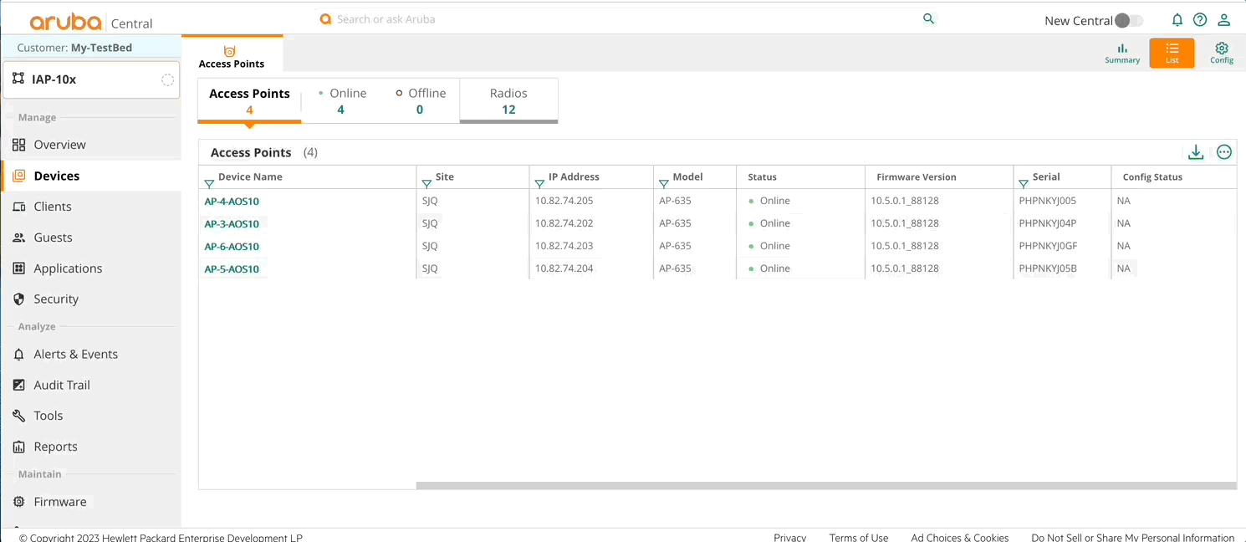Open Ad Choices & Cookies link
The height and width of the screenshot is (542, 1246).
click(960, 537)
